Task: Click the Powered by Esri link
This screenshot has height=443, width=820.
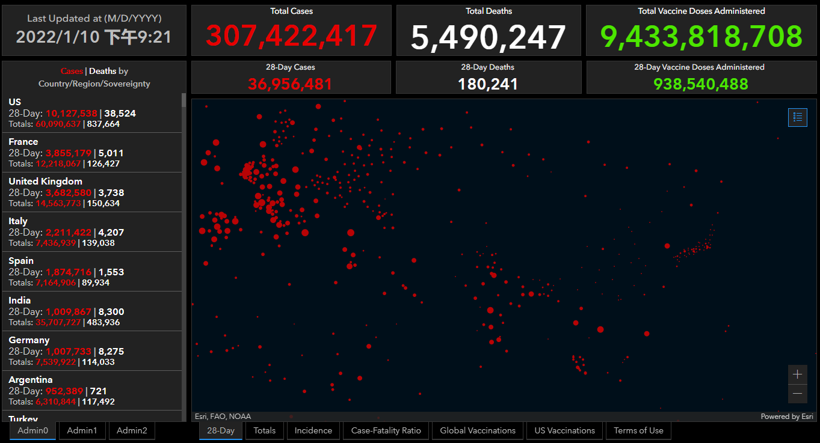Action: (x=787, y=417)
